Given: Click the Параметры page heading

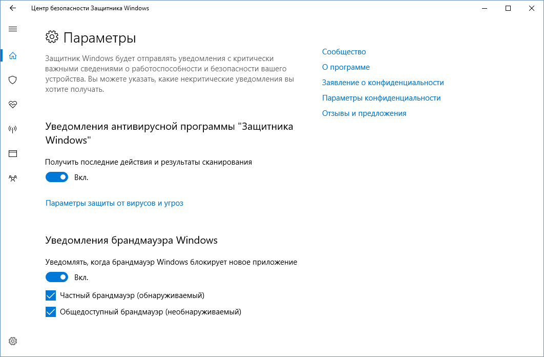Looking at the screenshot, I should tap(99, 37).
